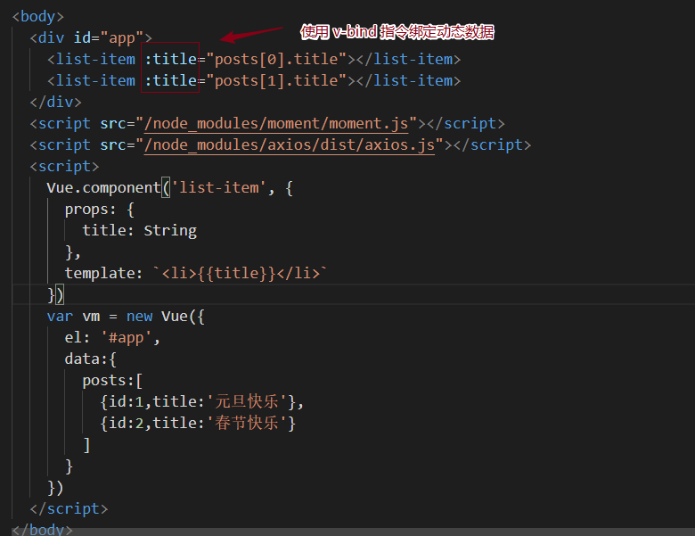
Task: Click 'title: String' property line
Action: click(140, 230)
